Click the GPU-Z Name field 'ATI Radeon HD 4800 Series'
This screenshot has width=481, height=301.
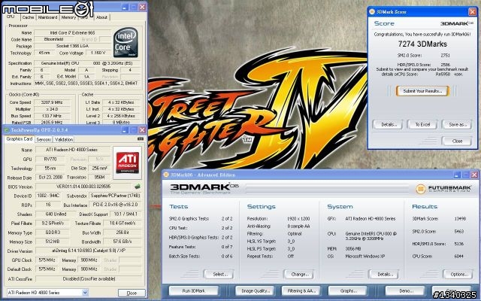(72, 150)
